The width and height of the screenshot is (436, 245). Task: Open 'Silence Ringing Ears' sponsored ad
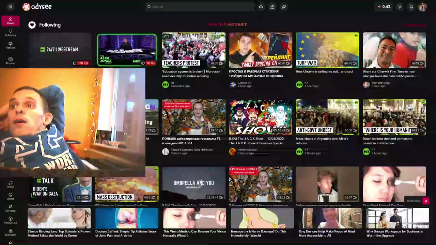[59, 223]
